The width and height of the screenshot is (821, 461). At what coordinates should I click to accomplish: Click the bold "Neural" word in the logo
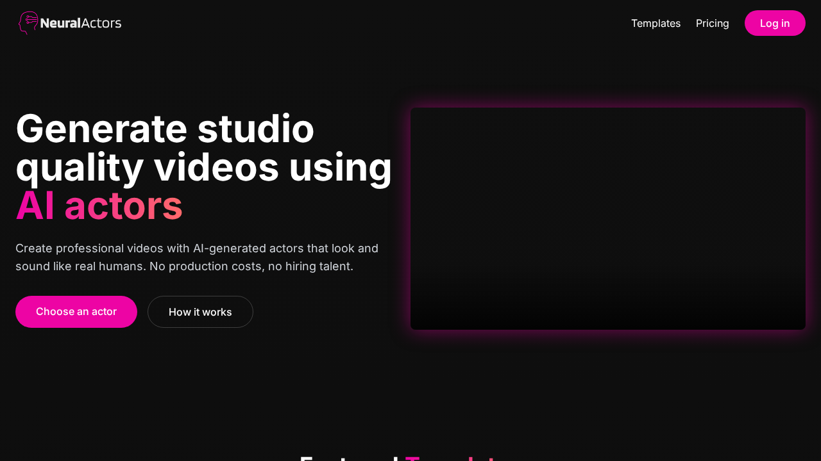(60, 24)
